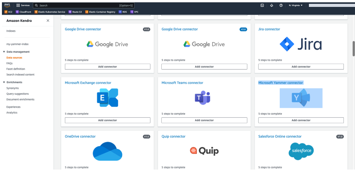Click the Microsoft Exchange connector title
The image size is (355, 178).
pyautogui.click(x=88, y=83)
